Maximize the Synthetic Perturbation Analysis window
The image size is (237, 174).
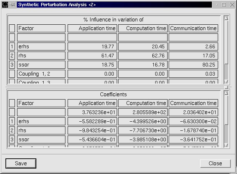point(224,5)
